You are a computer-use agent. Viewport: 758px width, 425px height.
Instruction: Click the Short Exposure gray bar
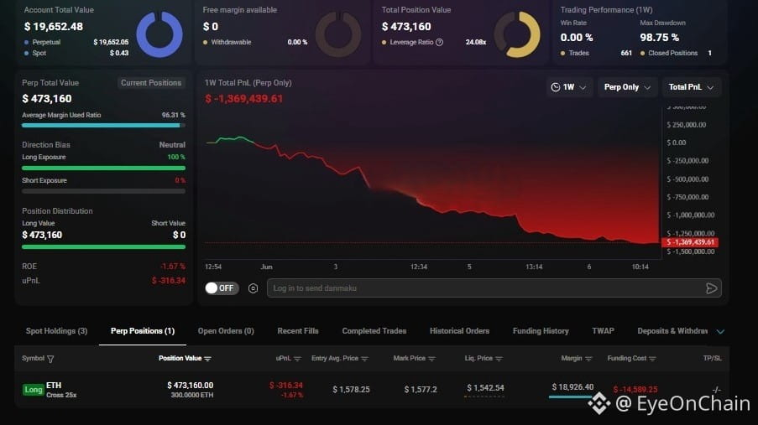click(103, 191)
